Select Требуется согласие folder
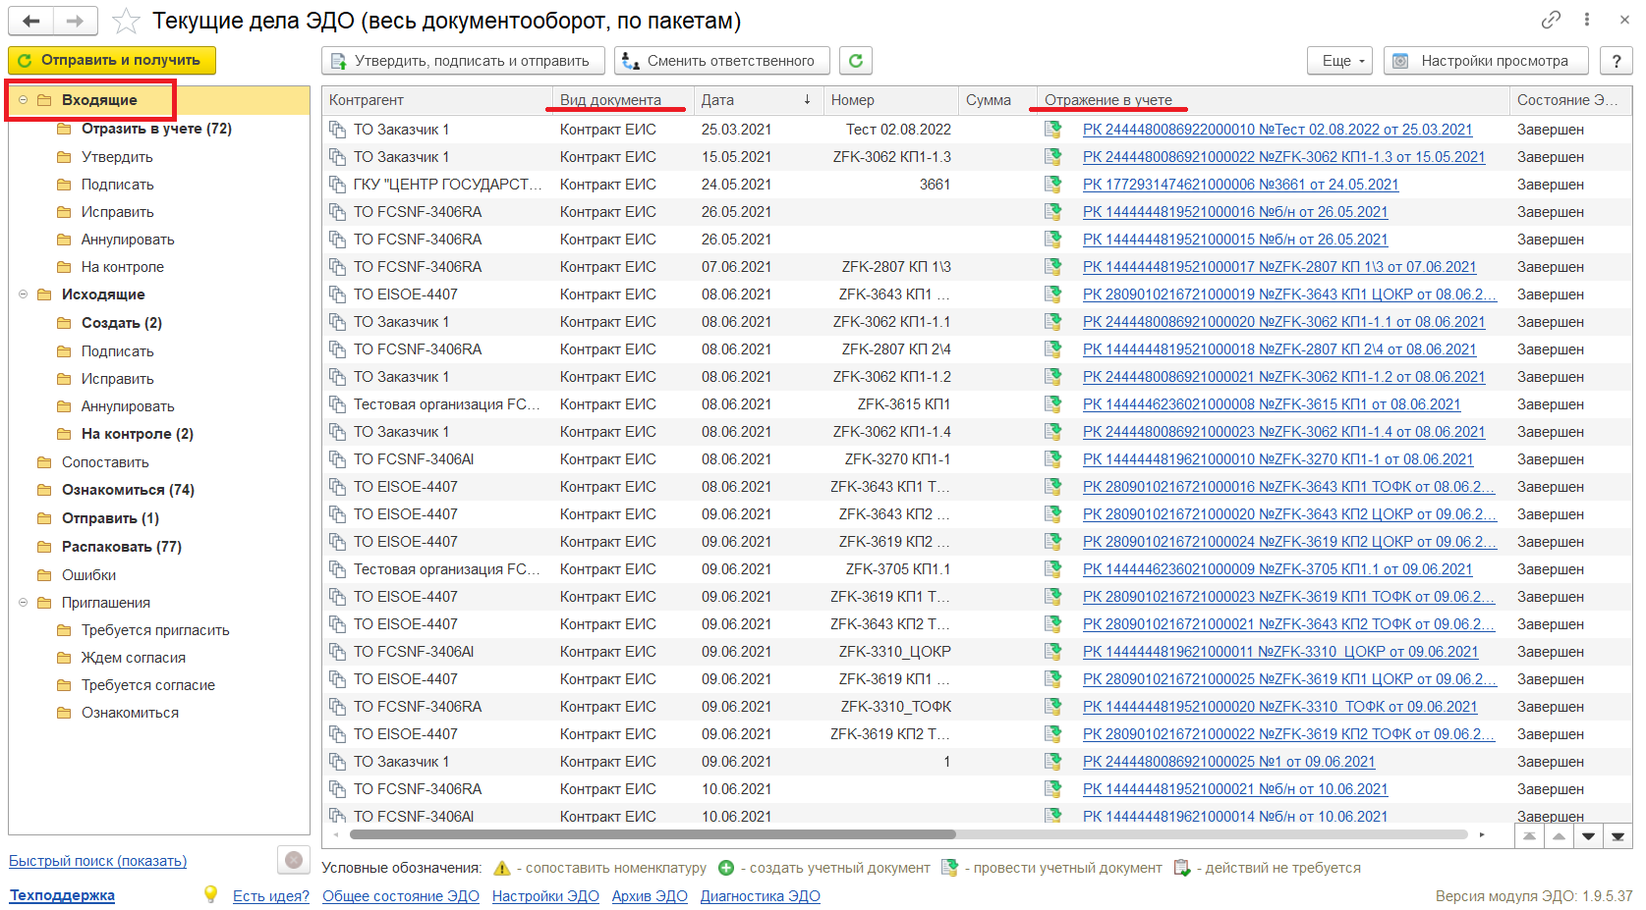This screenshot has width=1646, height=910. [148, 685]
